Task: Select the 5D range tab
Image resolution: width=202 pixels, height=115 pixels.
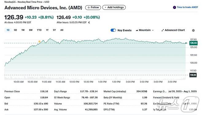Action: click(x=15, y=30)
